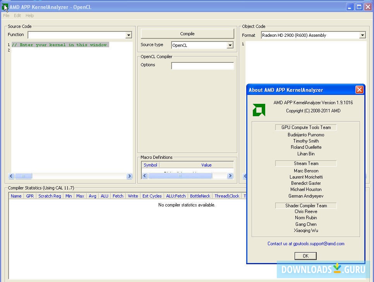Open the File menu
Image resolution: width=374 pixels, height=282 pixels.
[6, 15]
